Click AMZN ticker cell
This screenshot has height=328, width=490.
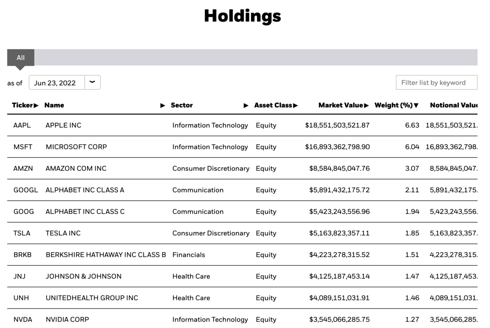tap(23, 168)
